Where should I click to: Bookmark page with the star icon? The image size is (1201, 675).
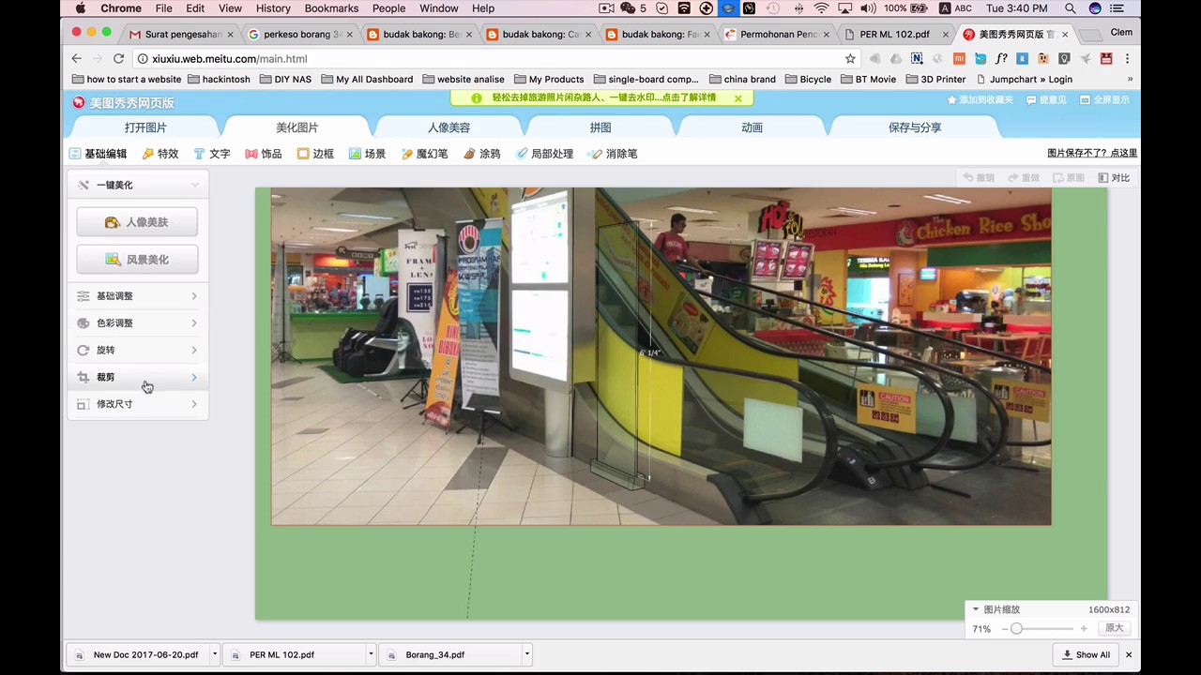click(850, 58)
